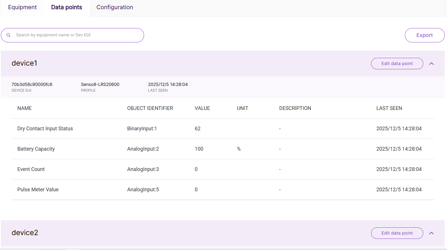Click the BinaryInput:1 object identifier
This screenshot has width=447, height=250.
(x=142, y=129)
